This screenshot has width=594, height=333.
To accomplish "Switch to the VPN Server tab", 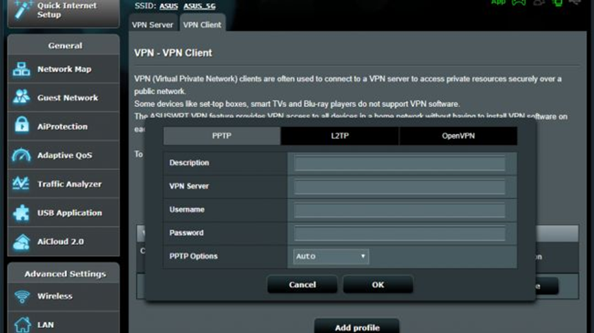I will (152, 25).
